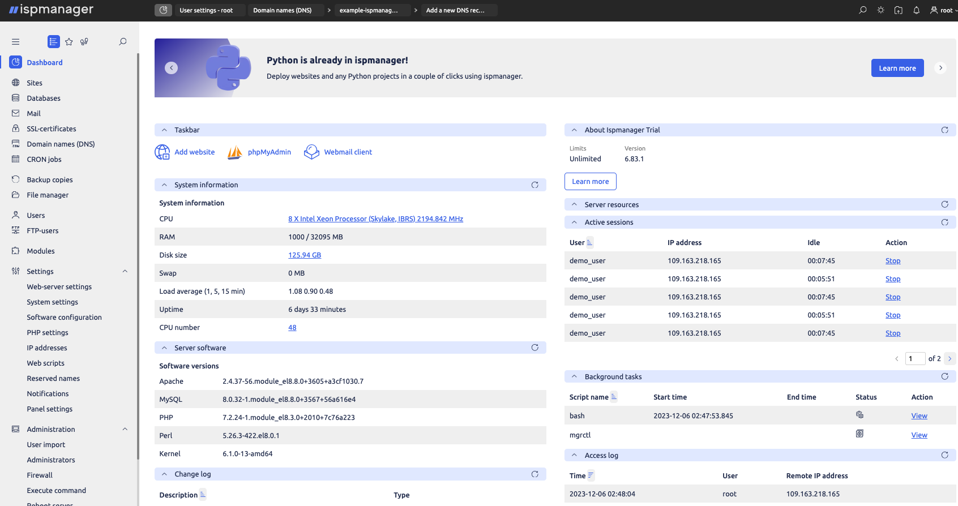Go to next banner slide arrow

(x=940, y=68)
